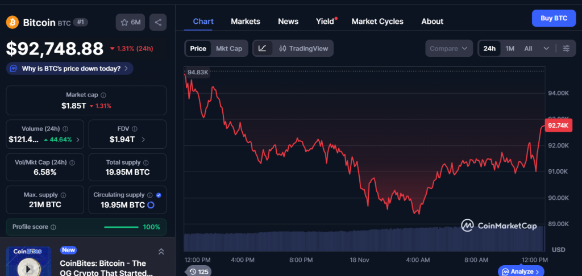Select 1M time range
Viewport: 582px width, 276px height.
(510, 48)
